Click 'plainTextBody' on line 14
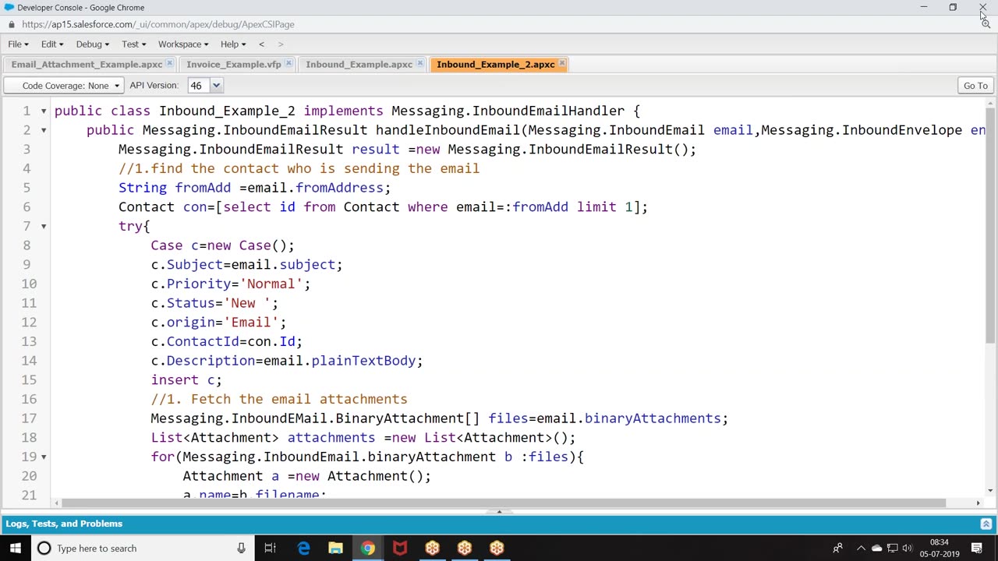The image size is (998, 561). tap(363, 361)
